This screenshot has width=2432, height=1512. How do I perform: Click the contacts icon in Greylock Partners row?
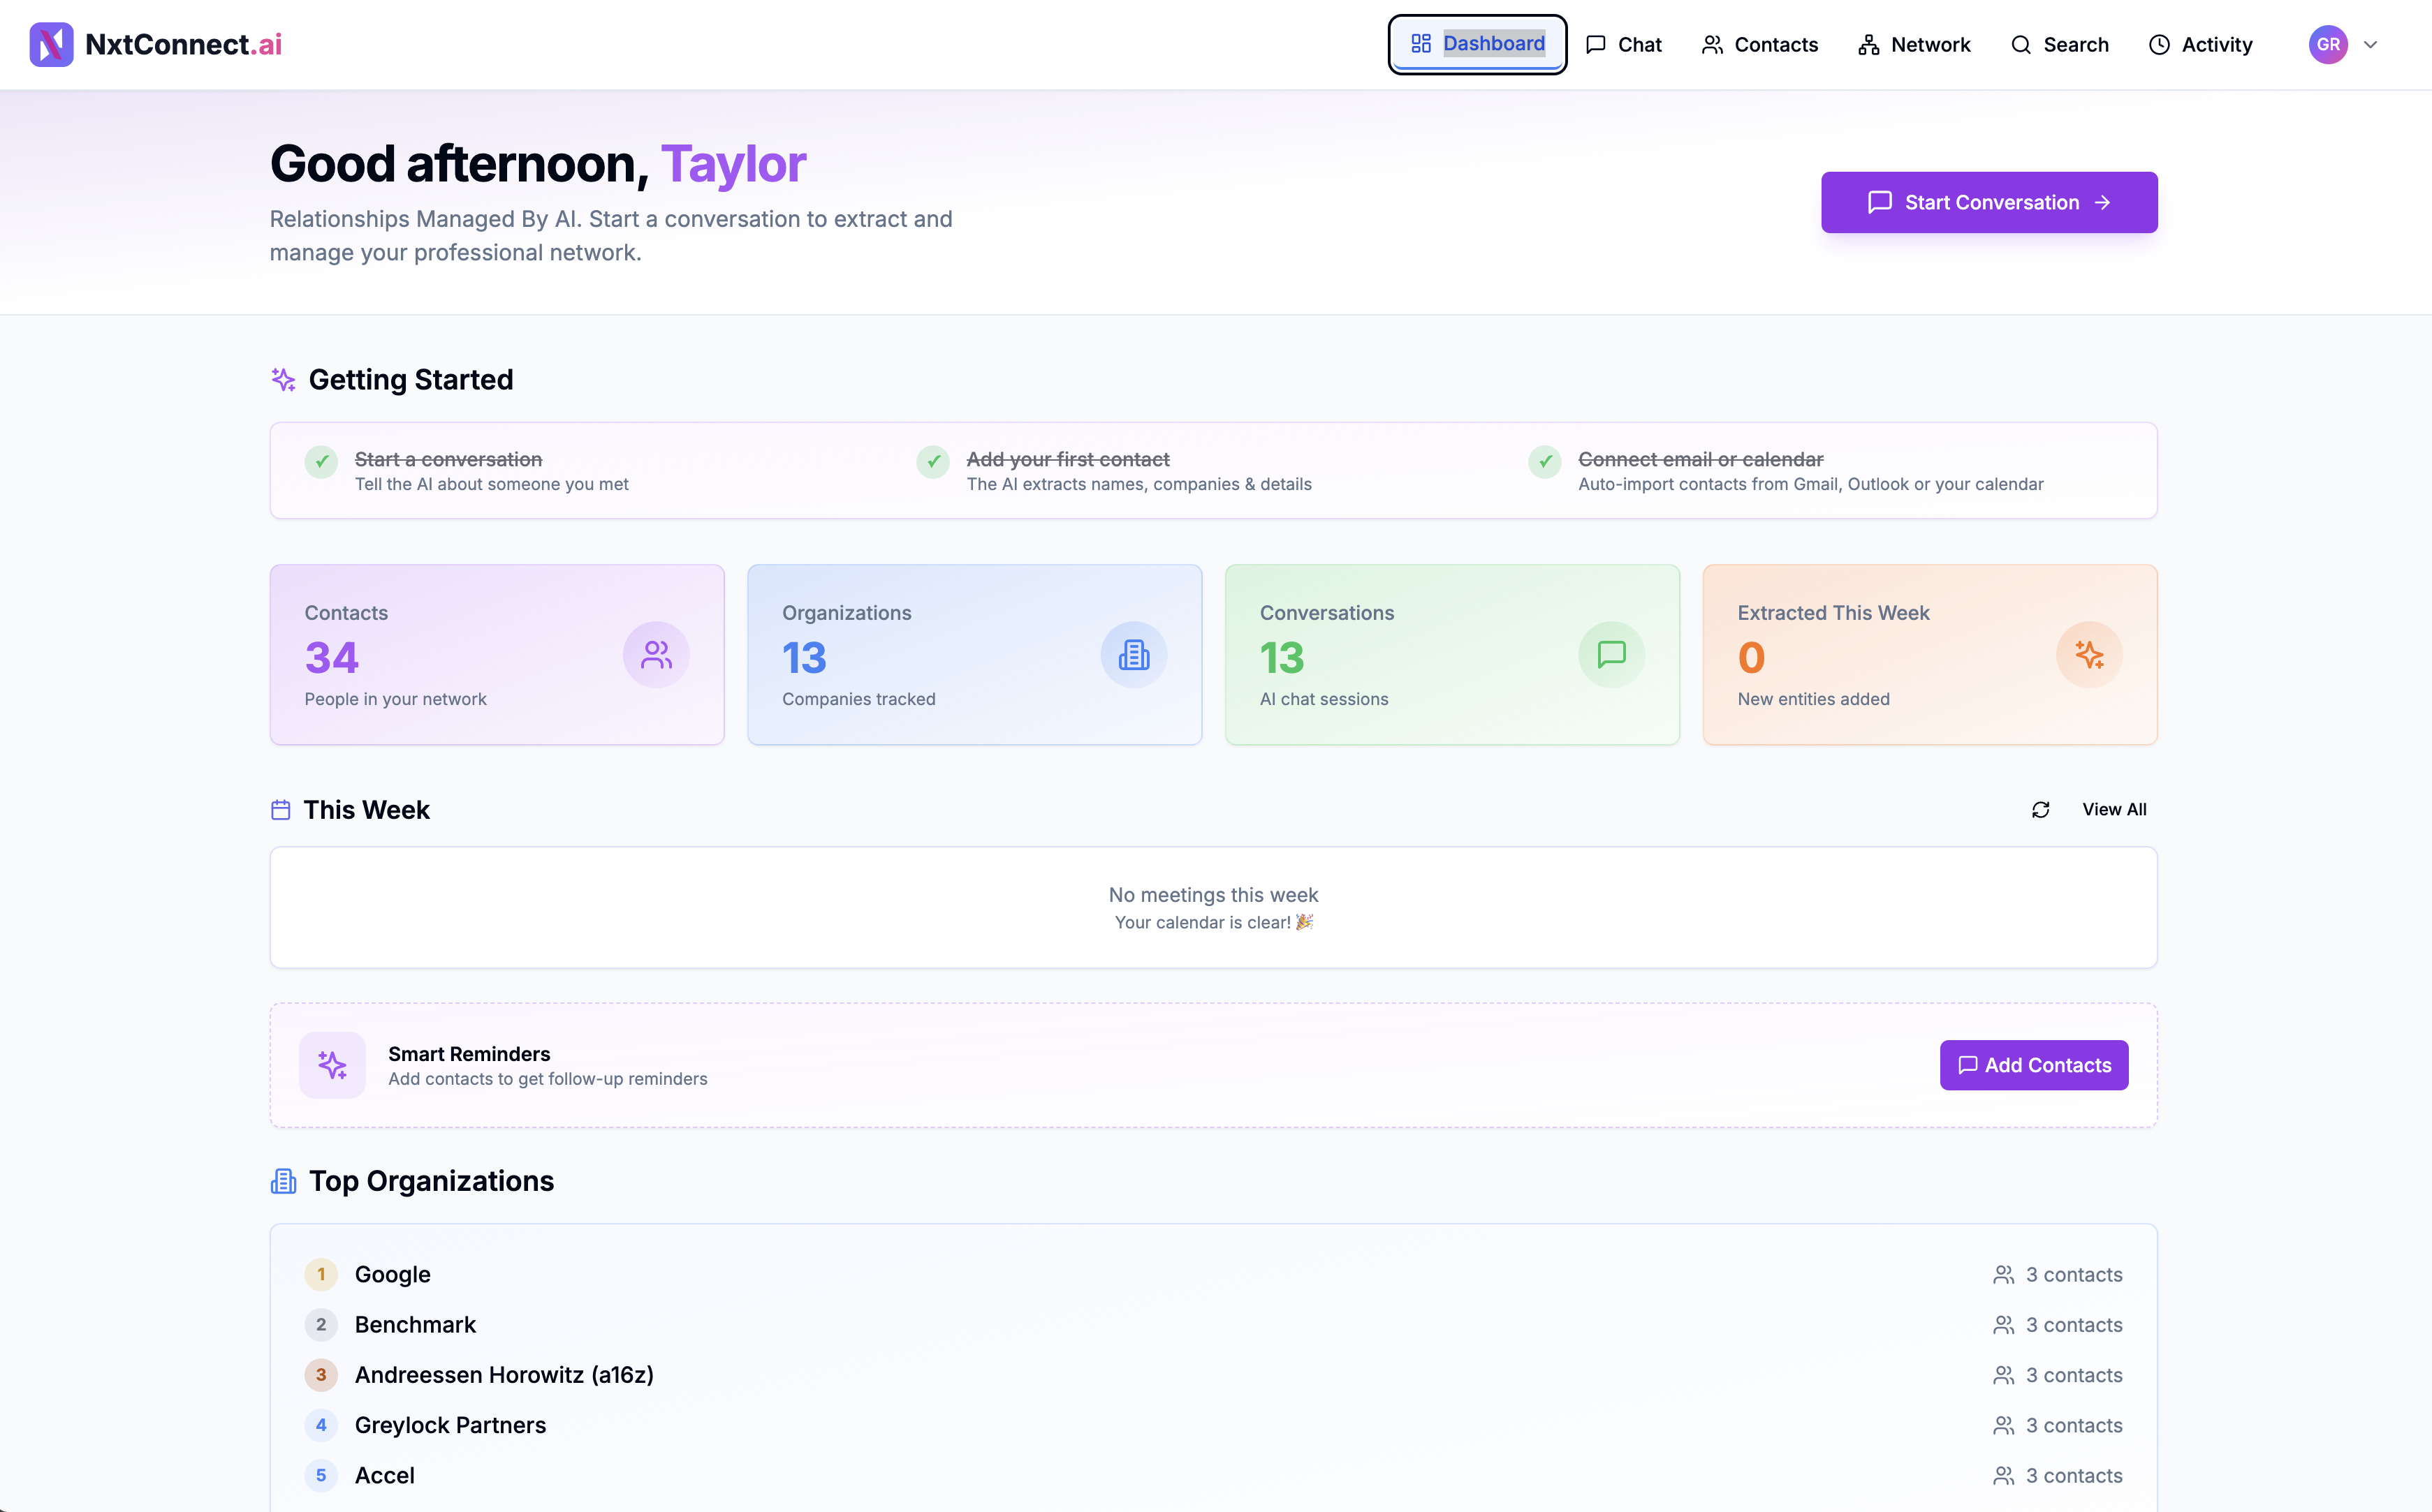[2003, 1425]
